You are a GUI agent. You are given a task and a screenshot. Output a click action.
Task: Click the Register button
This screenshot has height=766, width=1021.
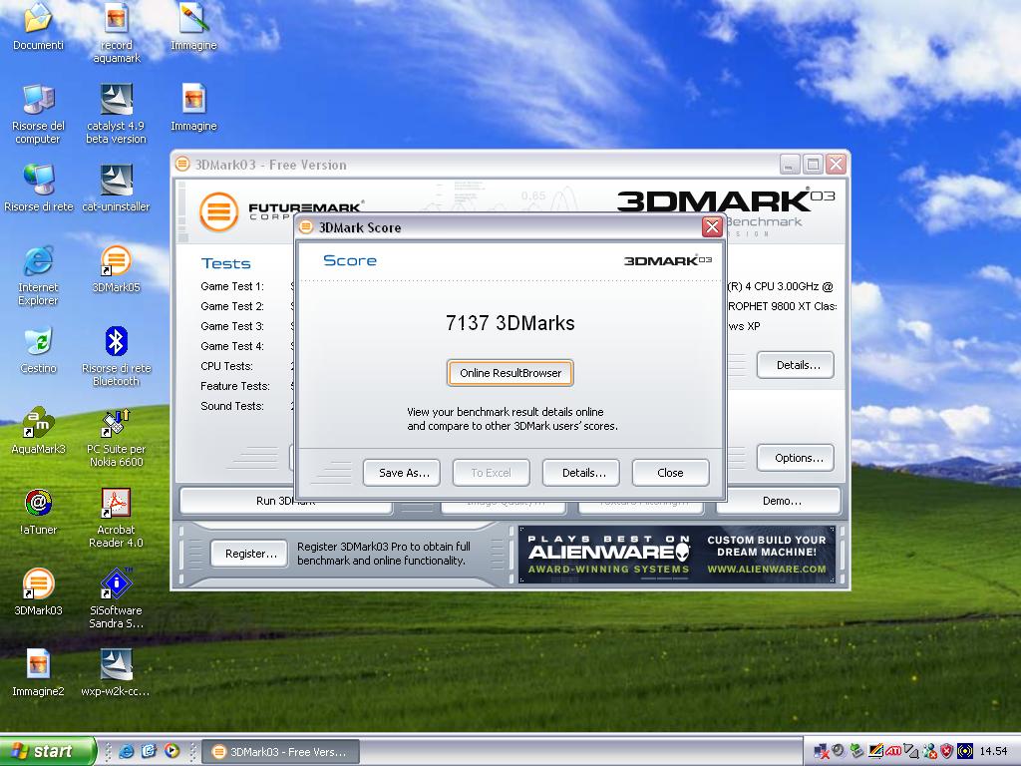point(250,554)
